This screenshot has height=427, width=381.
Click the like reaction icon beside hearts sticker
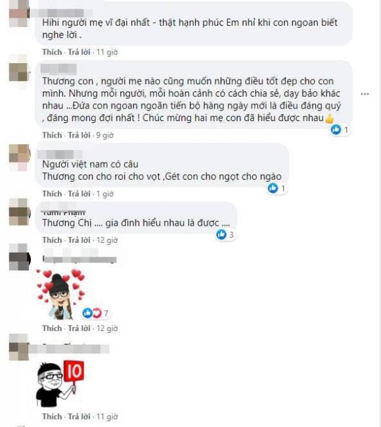click(x=87, y=313)
